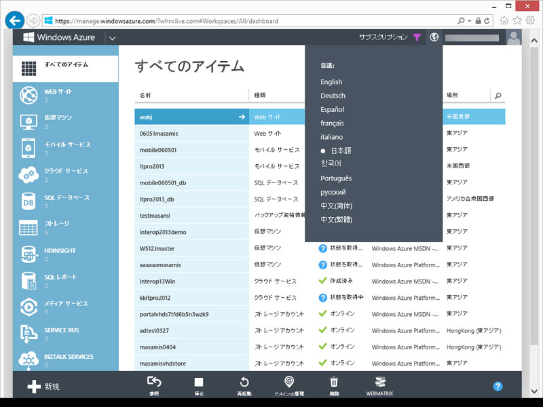543x407 pixels.
Task: Select the testmasami row
Action: click(x=320, y=216)
